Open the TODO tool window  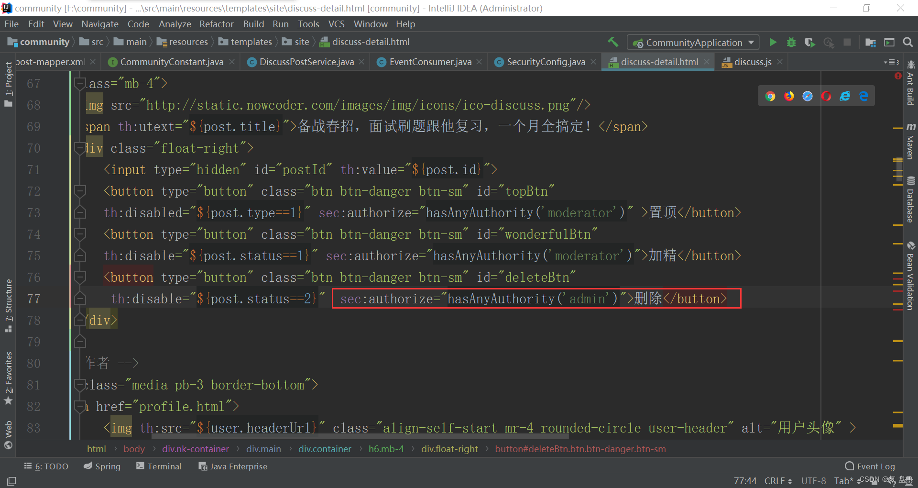[x=46, y=466]
